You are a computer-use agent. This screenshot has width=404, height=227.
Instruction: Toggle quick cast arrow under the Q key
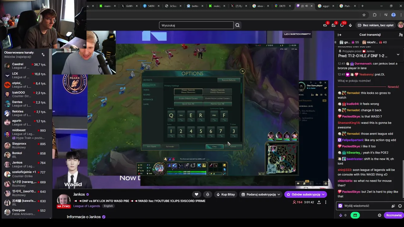(171, 121)
